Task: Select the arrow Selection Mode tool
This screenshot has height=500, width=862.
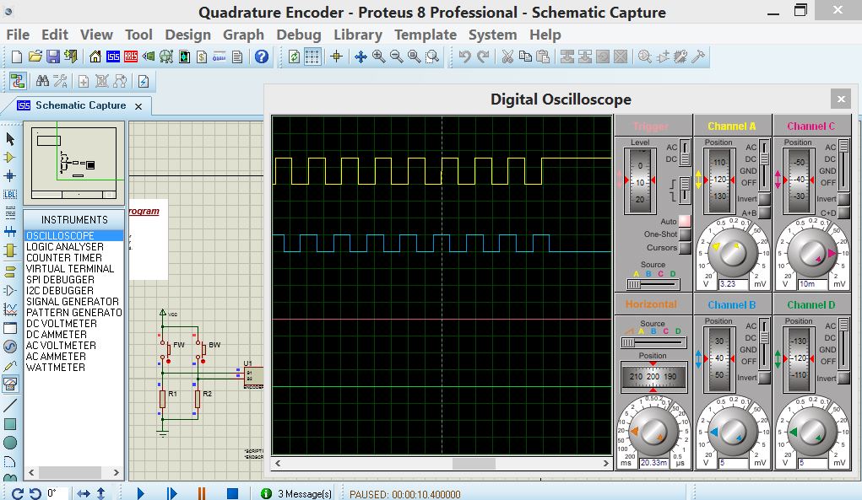Action: (x=10, y=139)
